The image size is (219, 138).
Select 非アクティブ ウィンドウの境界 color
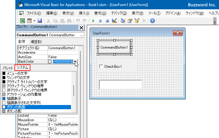click(x=37, y=90)
